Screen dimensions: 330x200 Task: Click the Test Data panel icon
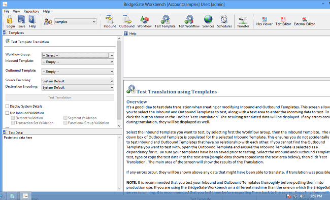point(5,132)
